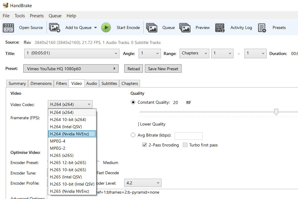298x199 pixels.
Task: Choose H.265 (Nvidia NVEnc) option
Action: coord(72,191)
